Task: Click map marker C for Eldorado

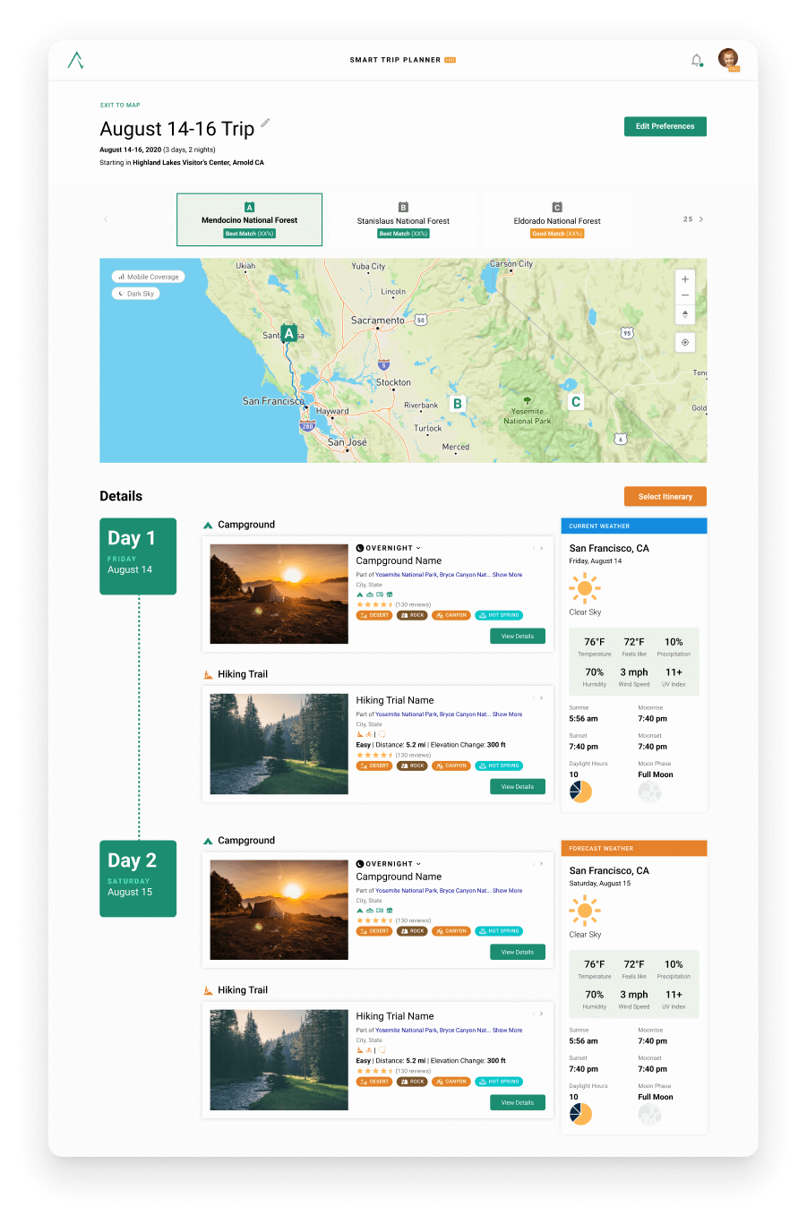Action: 576,402
